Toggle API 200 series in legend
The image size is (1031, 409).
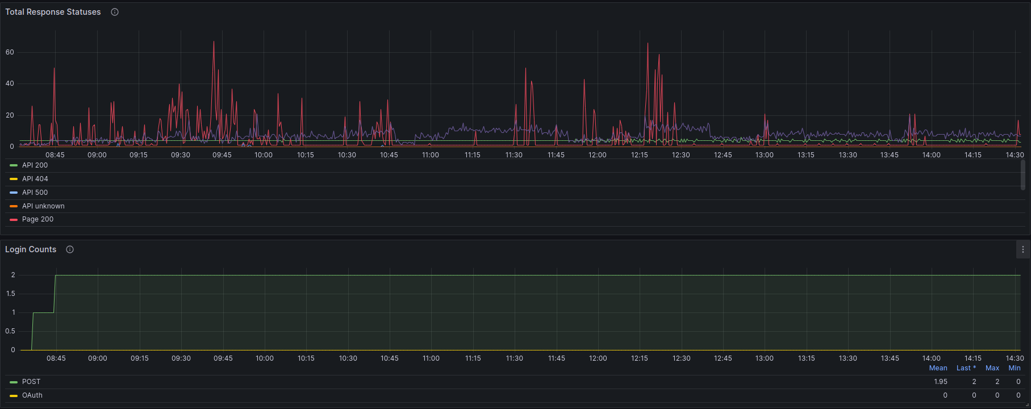(x=35, y=165)
